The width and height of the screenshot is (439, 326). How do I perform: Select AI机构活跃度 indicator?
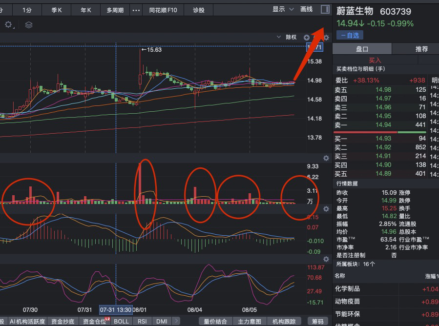click(x=27, y=321)
